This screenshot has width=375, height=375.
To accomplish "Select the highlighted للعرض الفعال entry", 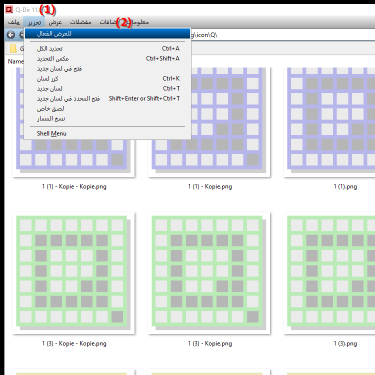I will (107, 33).
